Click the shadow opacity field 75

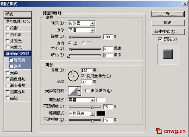108,120
